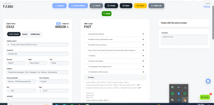Click the client time 03:13
The height and width of the screenshot is (105, 214).
[x=10, y=27]
